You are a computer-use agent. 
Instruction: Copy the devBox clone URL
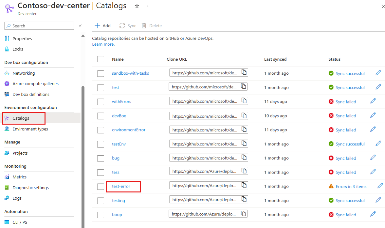(244, 115)
